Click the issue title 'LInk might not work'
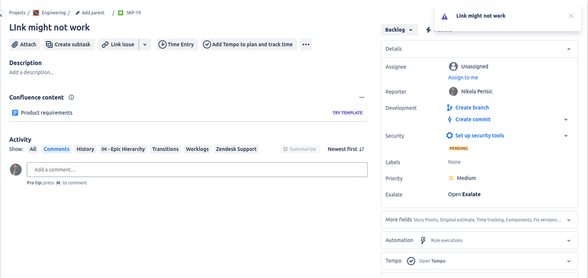Screen dimensions: 588x278 (x=49, y=28)
